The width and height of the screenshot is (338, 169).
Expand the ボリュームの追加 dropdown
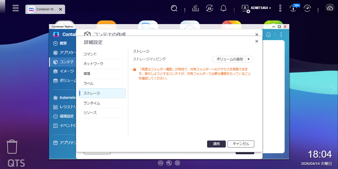[x=249, y=59]
